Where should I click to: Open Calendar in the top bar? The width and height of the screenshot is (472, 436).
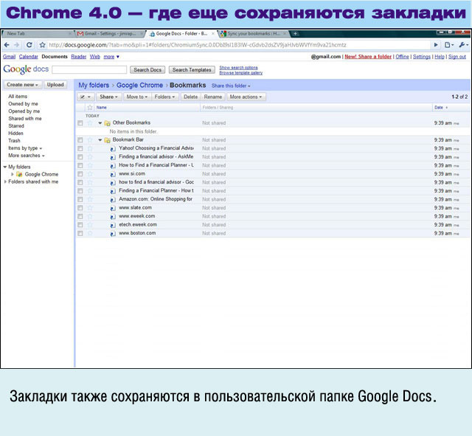pyautogui.click(x=28, y=57)
